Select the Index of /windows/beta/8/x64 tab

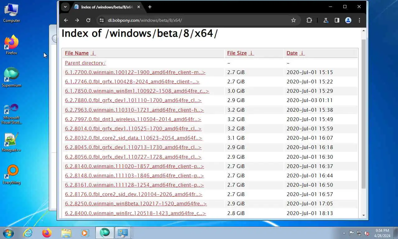(x=107, y=7)
